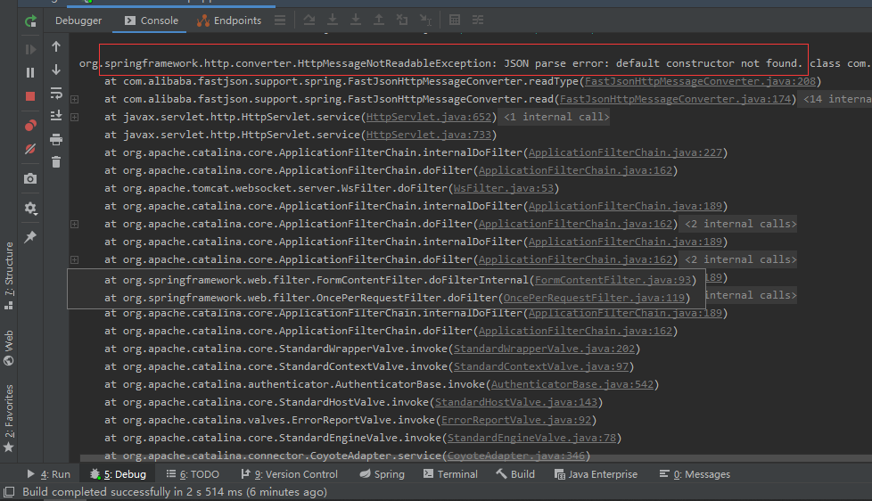Open trace current stream chain

tap(478, 21)
